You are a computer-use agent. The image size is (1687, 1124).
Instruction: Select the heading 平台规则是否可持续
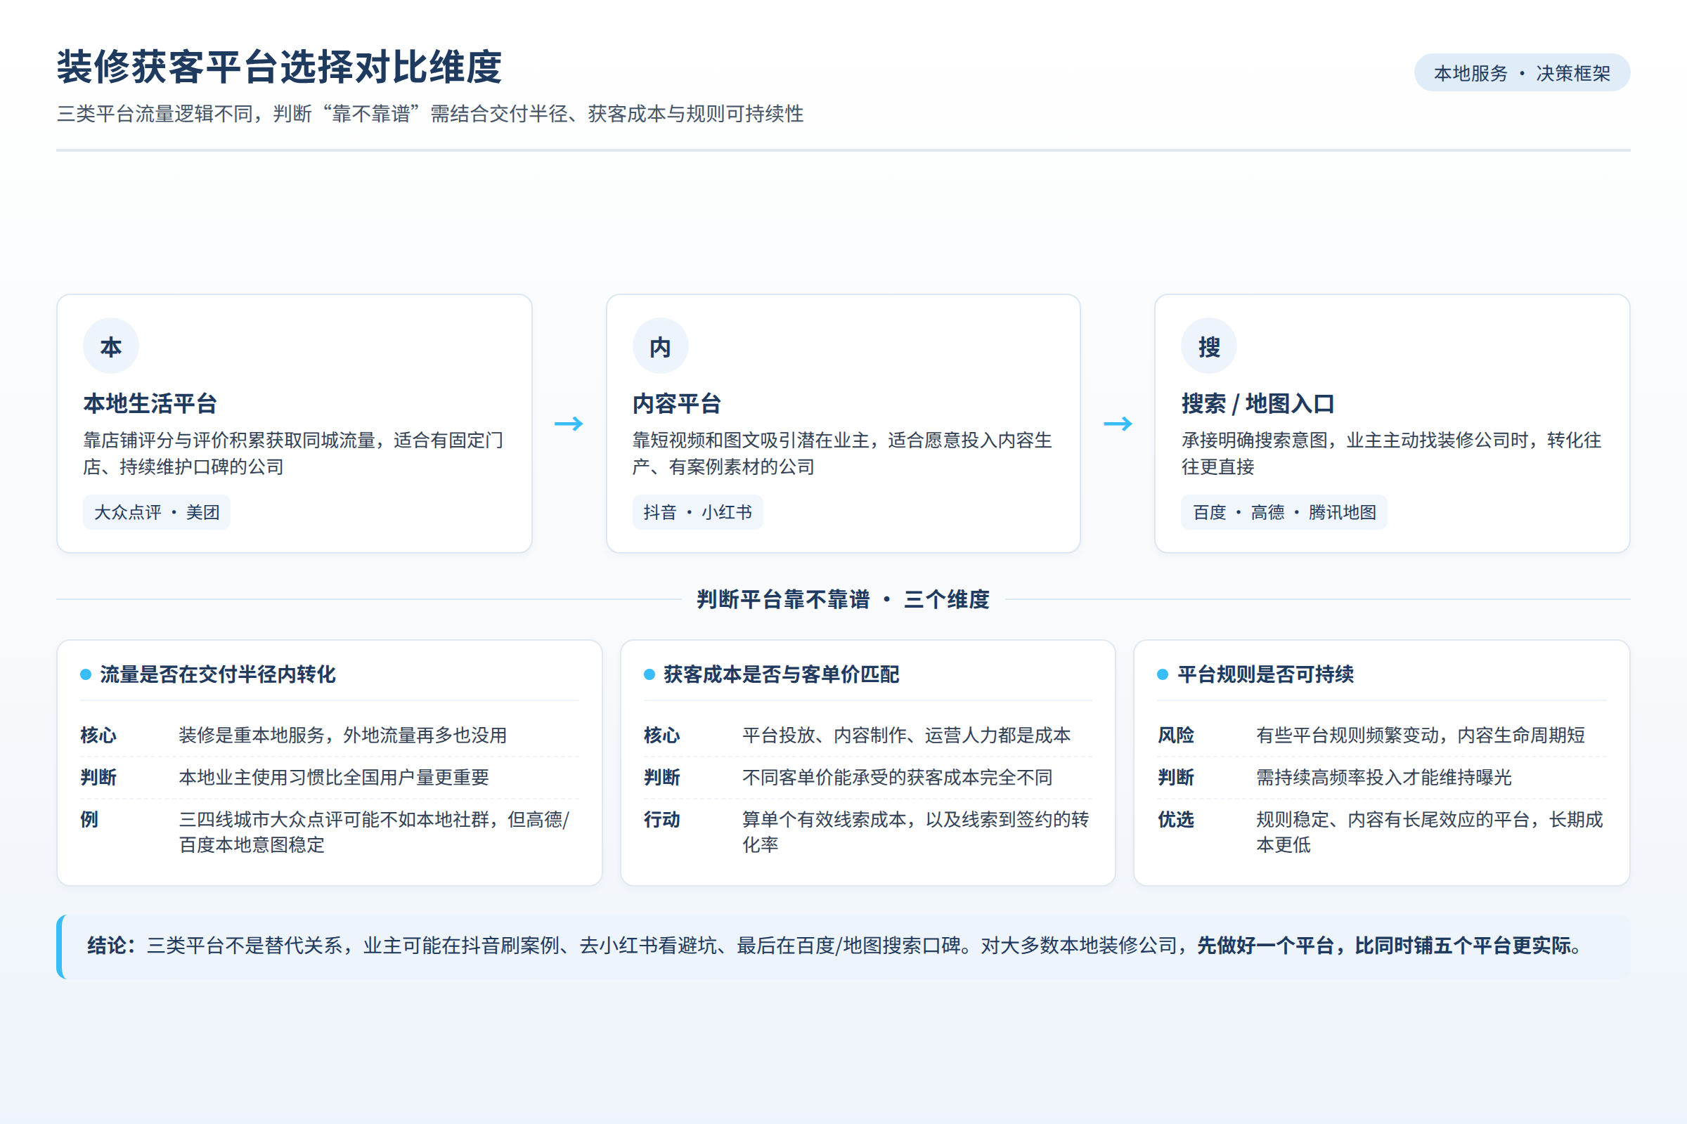(1265, 674)
